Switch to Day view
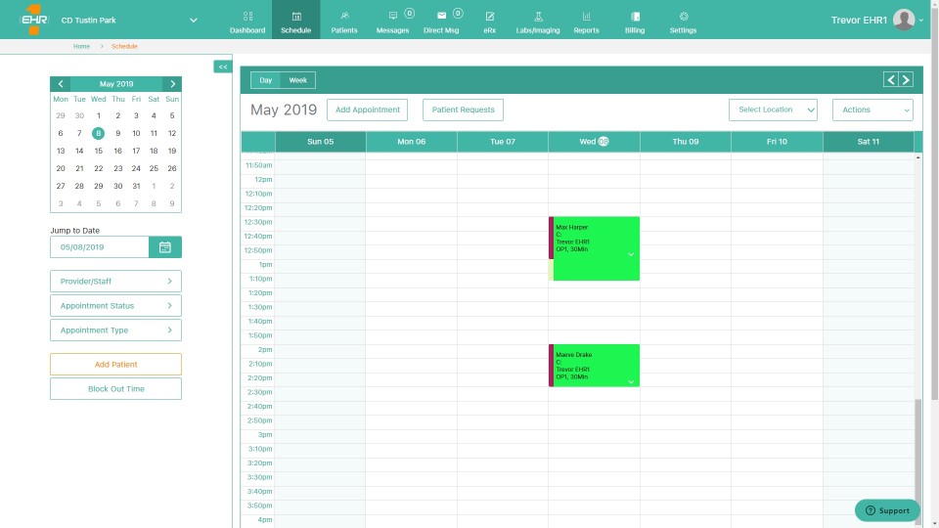 (266, 80)
